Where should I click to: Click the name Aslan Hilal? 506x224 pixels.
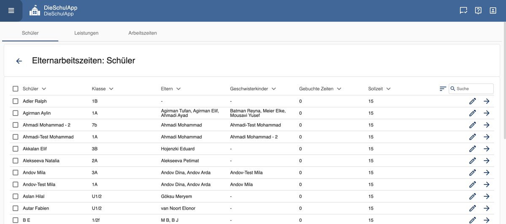[x=33, y=196]
